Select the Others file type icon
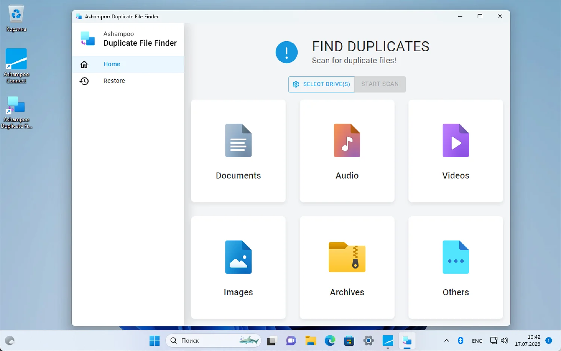The width and height of the screenshot is (561, 351). click(x=456, y=257)
